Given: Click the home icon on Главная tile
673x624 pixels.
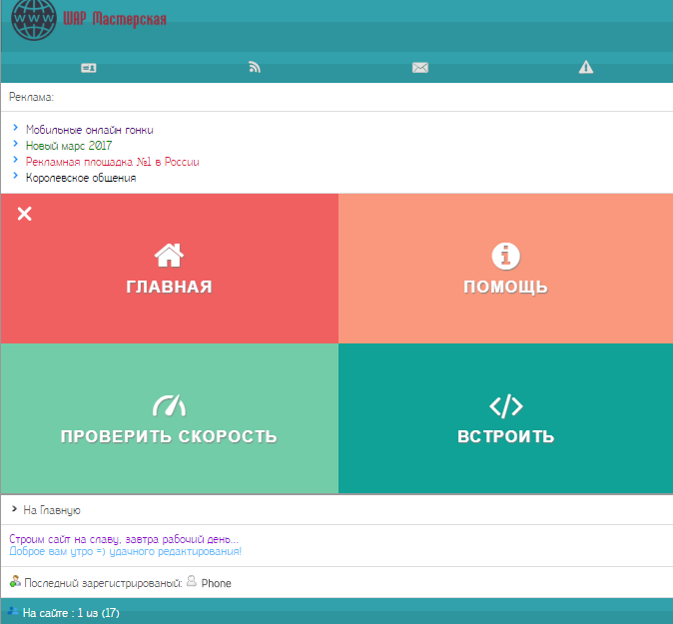Looking at the screenshot, I should pyautogui.click(x=169, y=255).
